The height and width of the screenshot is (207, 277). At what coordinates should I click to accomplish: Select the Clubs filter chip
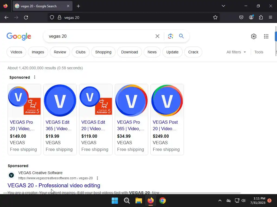81,52
